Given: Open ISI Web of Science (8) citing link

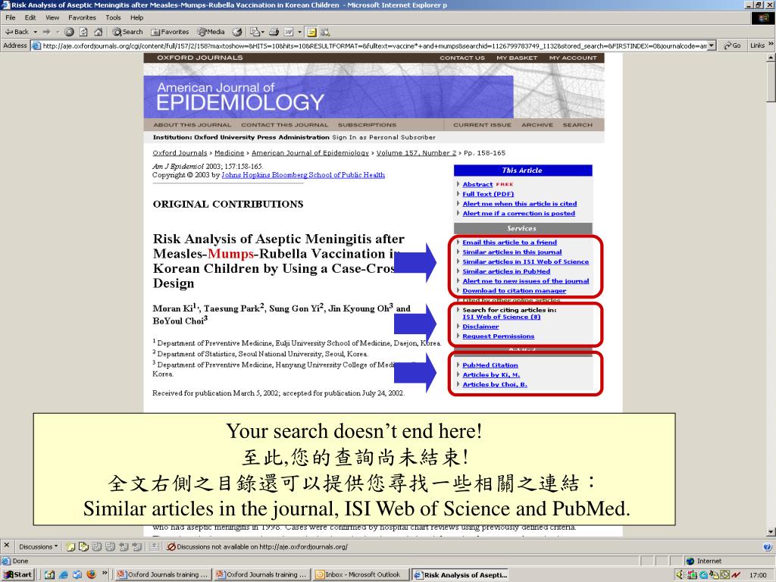Looking at the screenshot, I should 502,317.
